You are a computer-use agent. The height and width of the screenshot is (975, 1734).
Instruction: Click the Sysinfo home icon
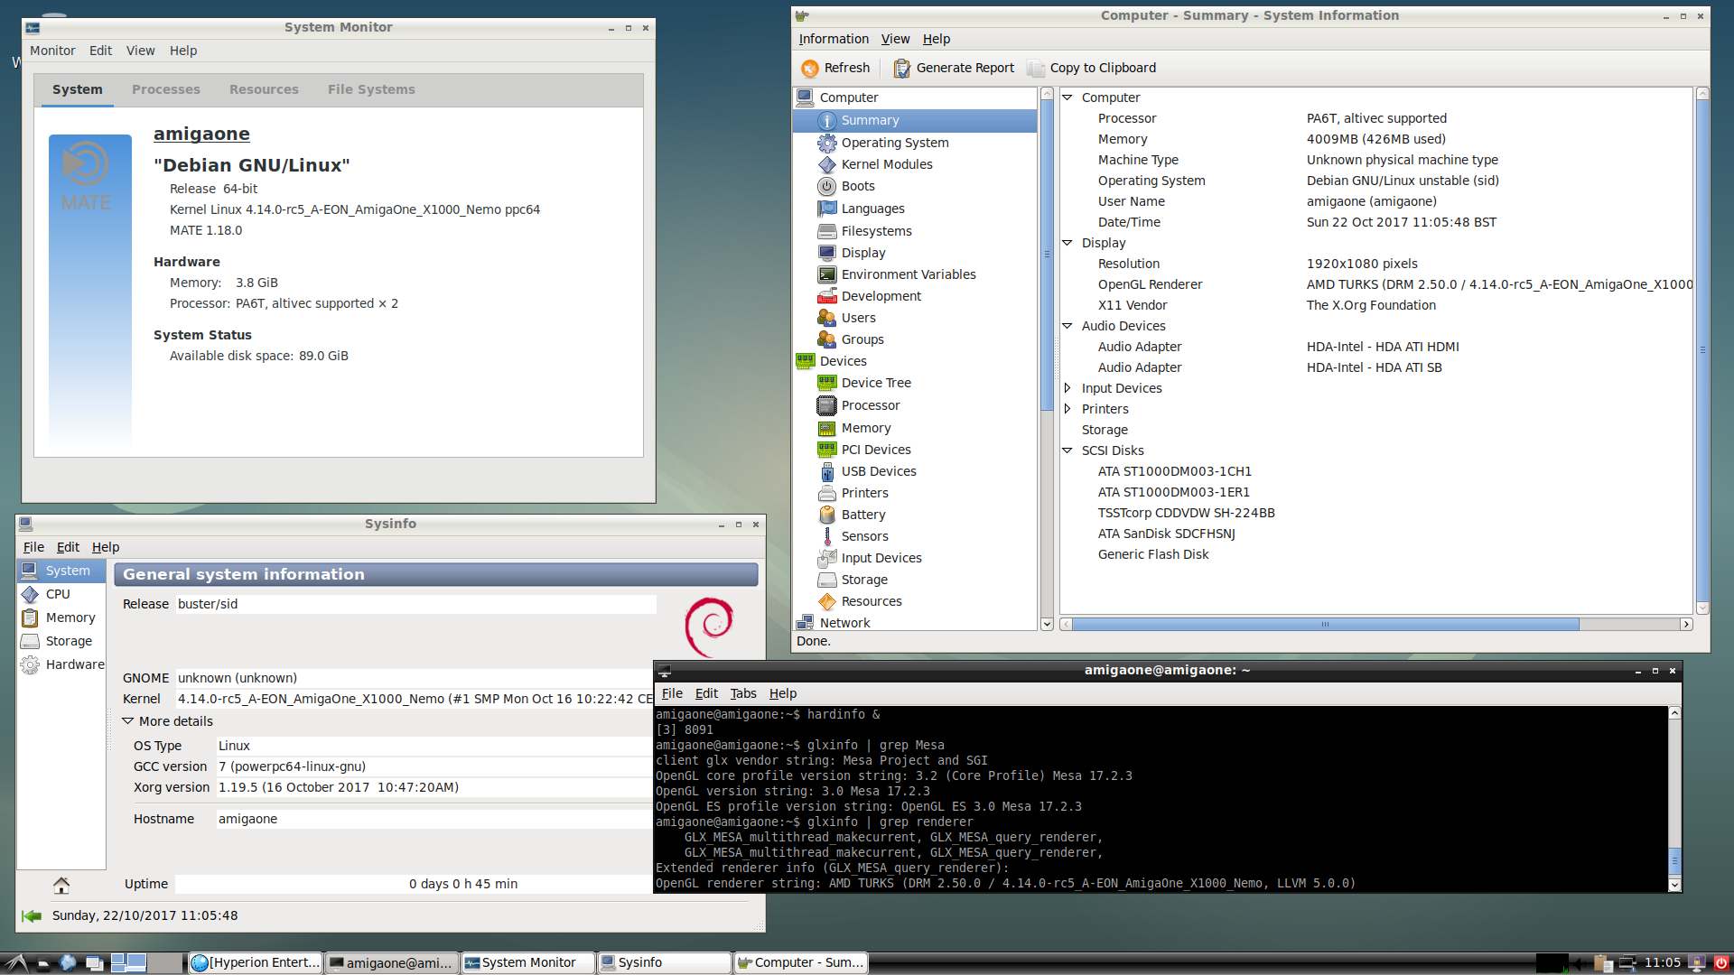tap(61, 885)
